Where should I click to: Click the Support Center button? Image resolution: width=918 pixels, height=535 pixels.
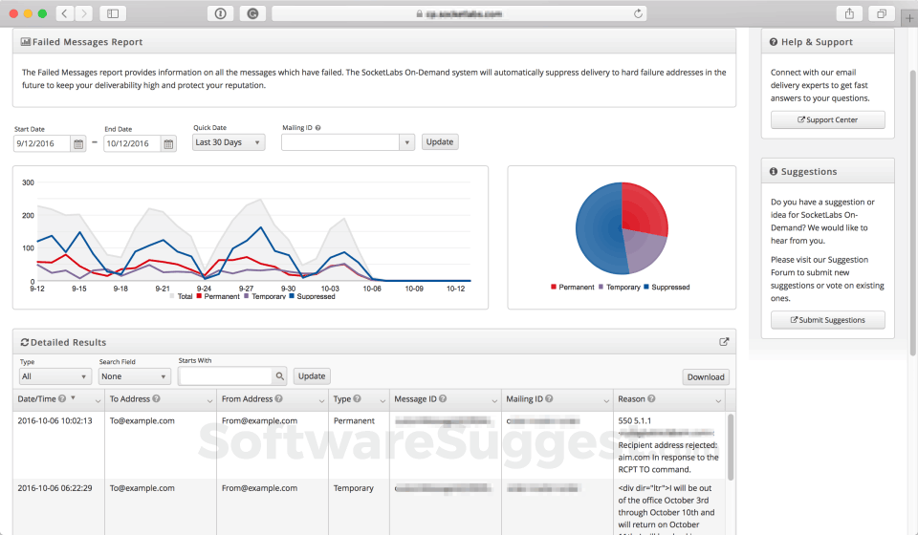point(827,120)
